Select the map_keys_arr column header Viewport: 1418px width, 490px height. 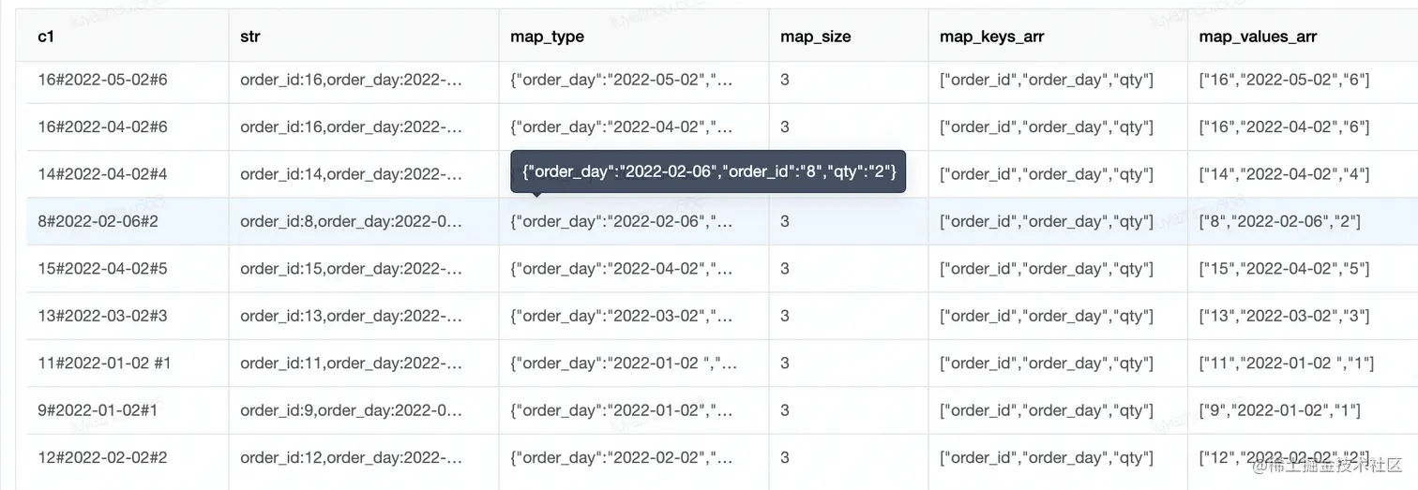(991, 37)
